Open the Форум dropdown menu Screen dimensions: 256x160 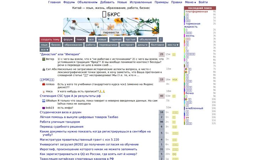[69, 2]
